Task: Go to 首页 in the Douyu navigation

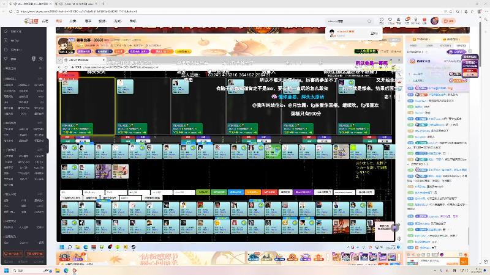Action: point(45,21)
